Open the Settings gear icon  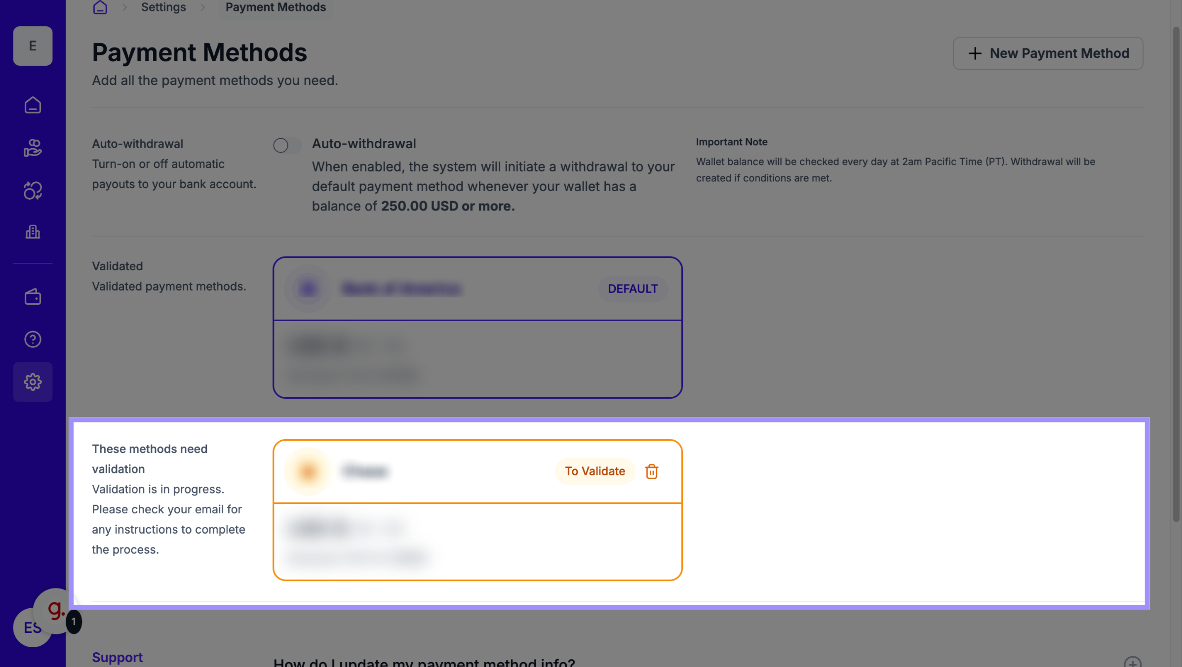[33, 382]
